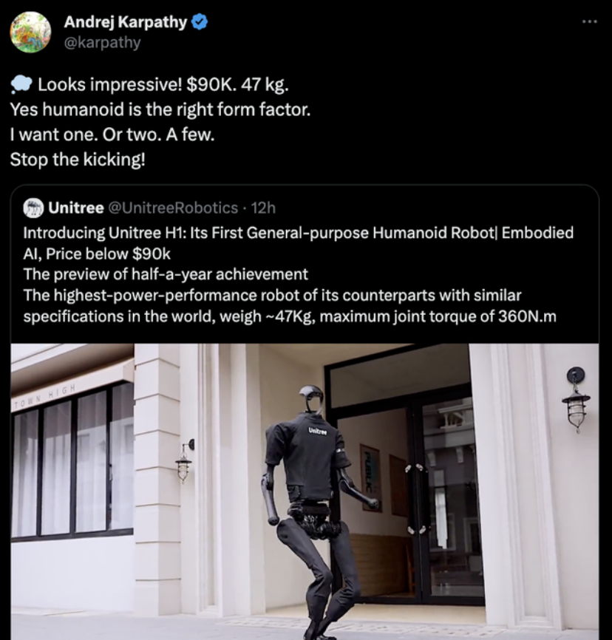The width and height of the screenshot is (612, 640).
Task: Click the blue verified badge
Action: pyautogui.click(x=200, y=22)
